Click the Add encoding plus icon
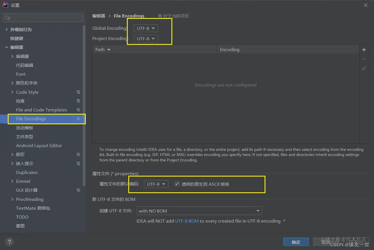Image resolution: width=374 pixels, height=250 pixels. (364, 50)
